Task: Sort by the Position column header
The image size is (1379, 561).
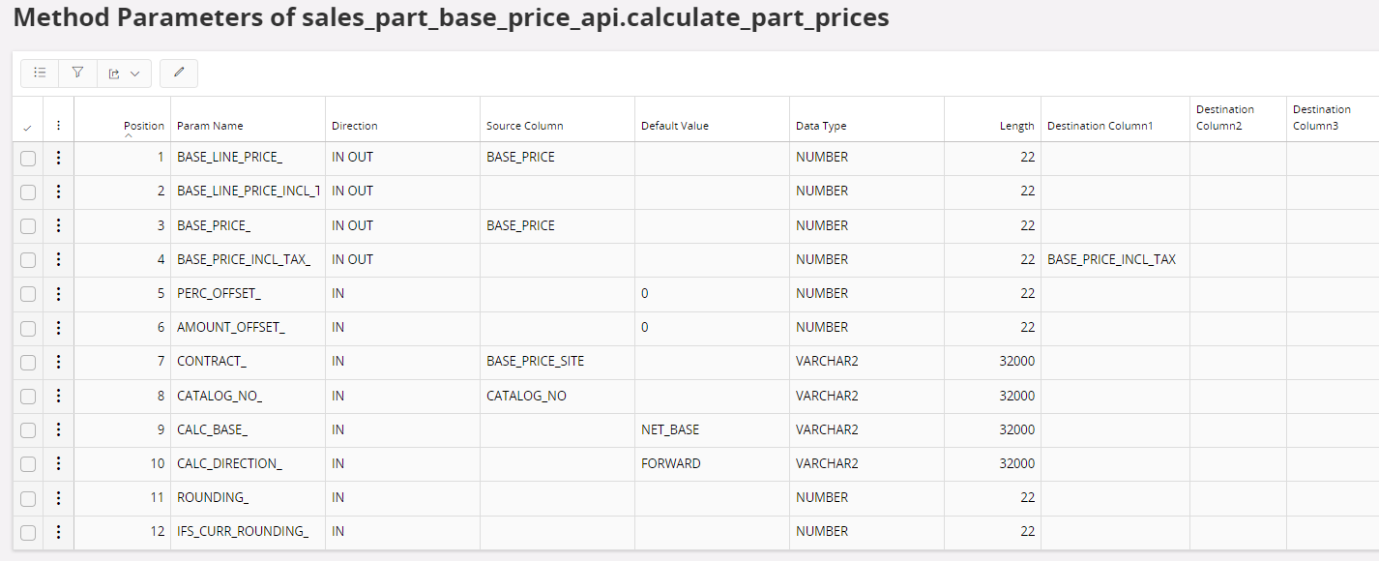Action: click(x=143, y=126)
